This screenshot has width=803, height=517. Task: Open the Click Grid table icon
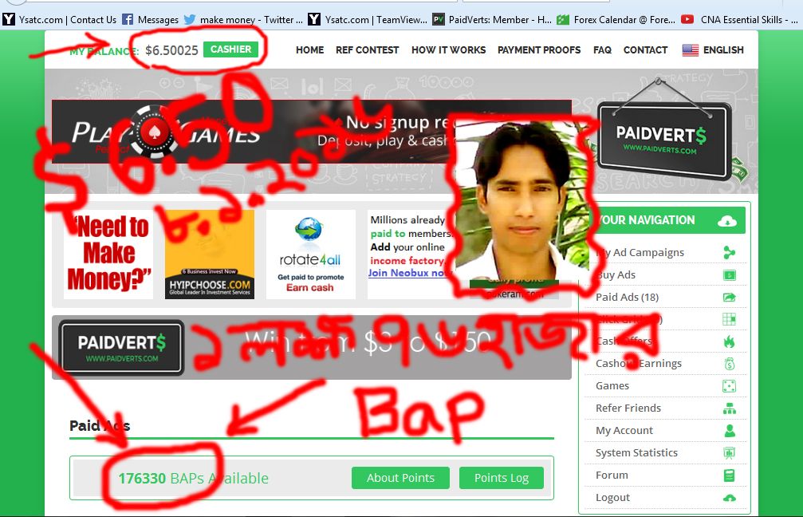[x=730, y=319]
